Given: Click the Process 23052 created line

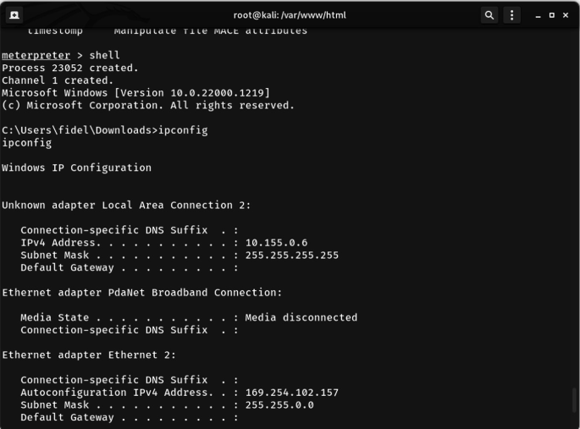Looking at the screenshot, I should pyautogui.click(x=70, y=68).
